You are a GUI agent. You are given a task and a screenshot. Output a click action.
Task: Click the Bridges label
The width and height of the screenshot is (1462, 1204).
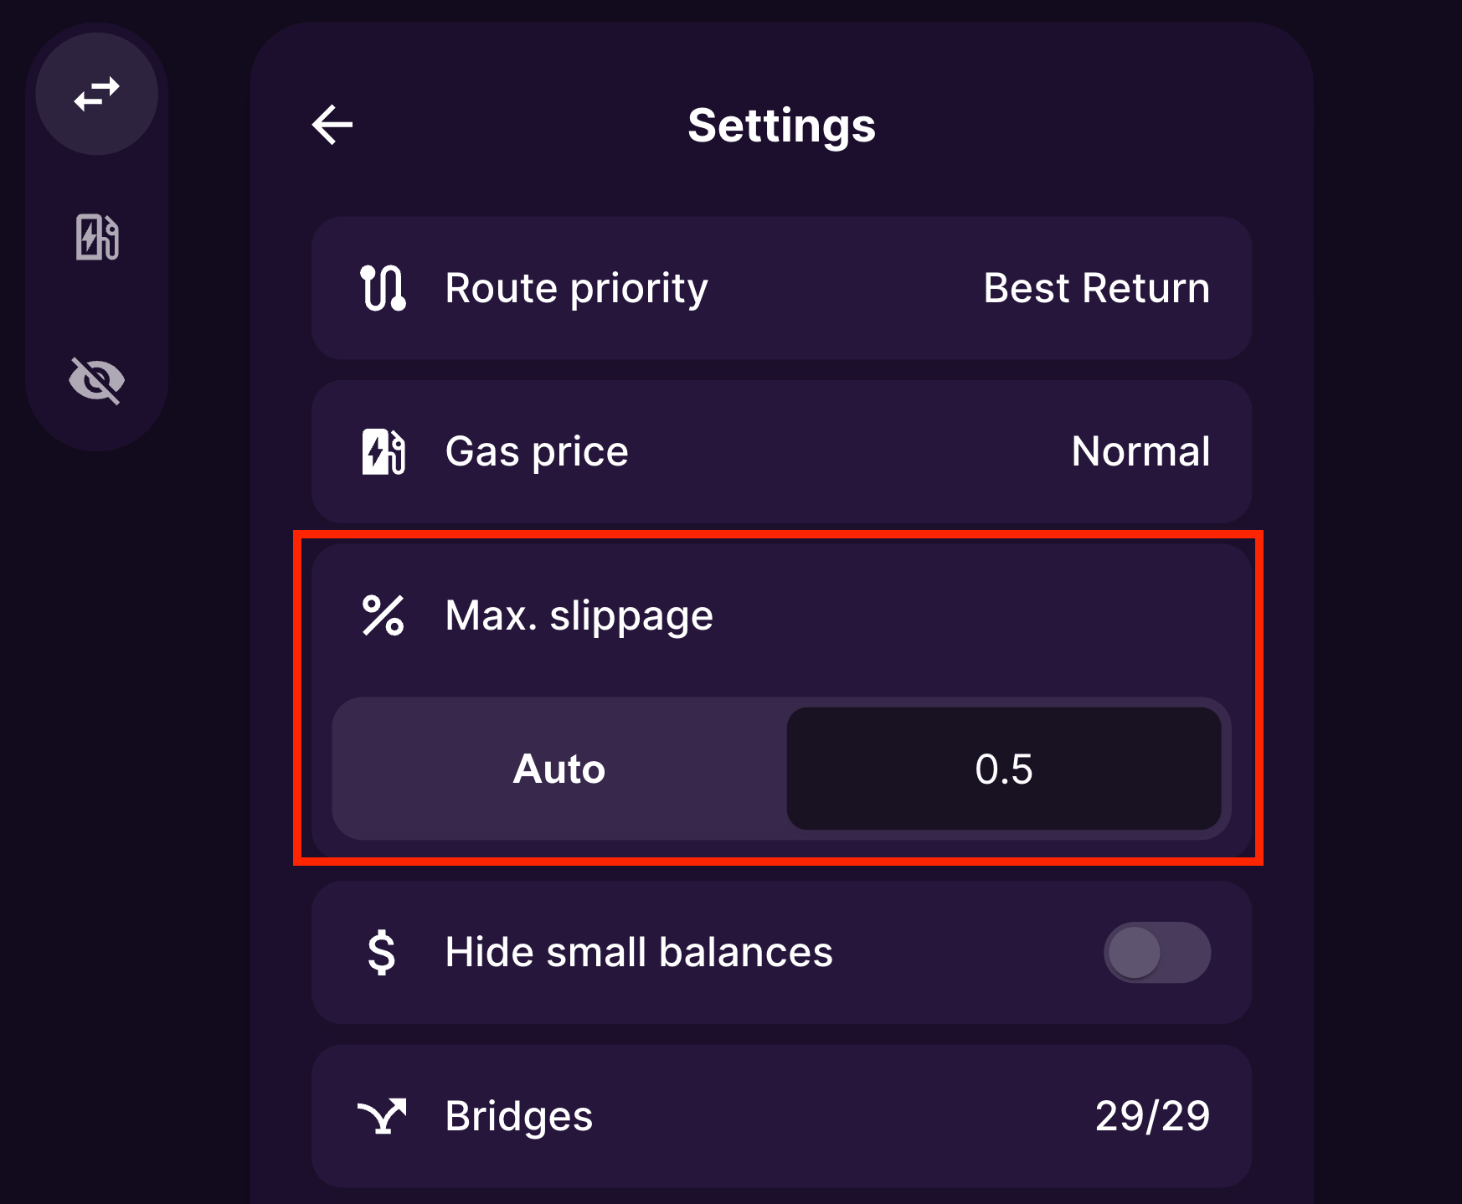519,1116
